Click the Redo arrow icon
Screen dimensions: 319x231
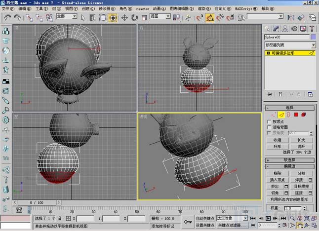(17, 17)
